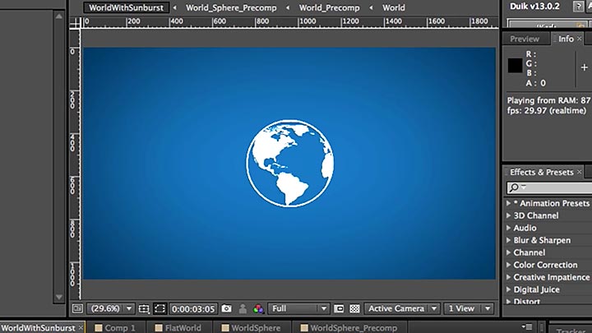The width and height of the screenshot is (592, 333).
Task: Click the arrow before the World breadcrumb
Action: point(371,7)
